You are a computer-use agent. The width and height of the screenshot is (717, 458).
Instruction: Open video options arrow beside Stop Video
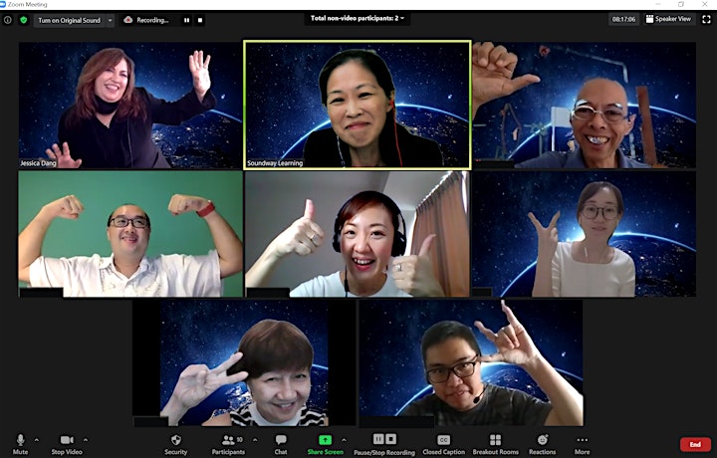click(86, 440)
